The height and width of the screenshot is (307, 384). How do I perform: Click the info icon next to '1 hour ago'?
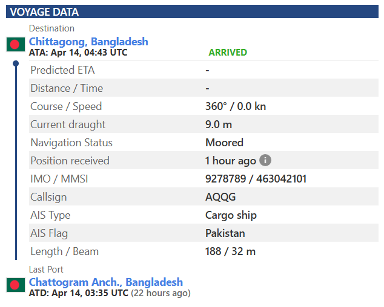coord(265,160)
